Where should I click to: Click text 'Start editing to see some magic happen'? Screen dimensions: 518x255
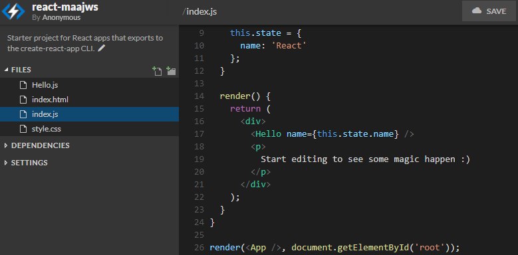(x=358, y=159)
